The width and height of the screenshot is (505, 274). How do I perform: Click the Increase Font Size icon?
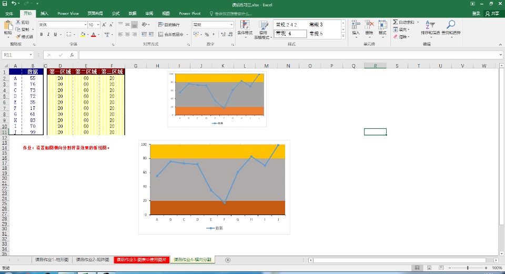[x=104, y=25]
